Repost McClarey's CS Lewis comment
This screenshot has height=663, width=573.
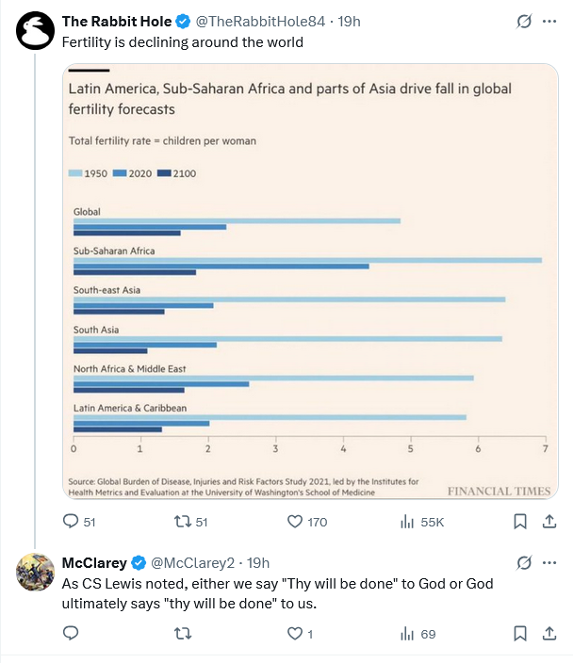pyautogui.click(x=183, y=633)
